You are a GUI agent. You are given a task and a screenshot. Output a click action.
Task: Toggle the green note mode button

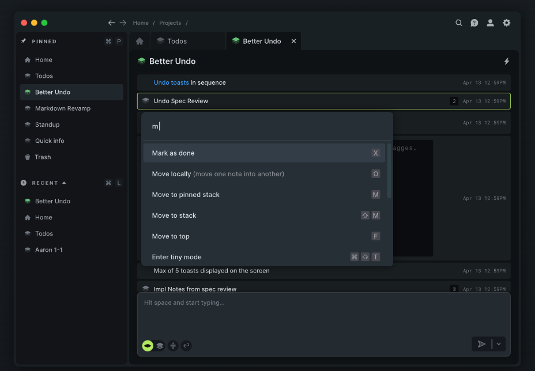tap(148, 346)
